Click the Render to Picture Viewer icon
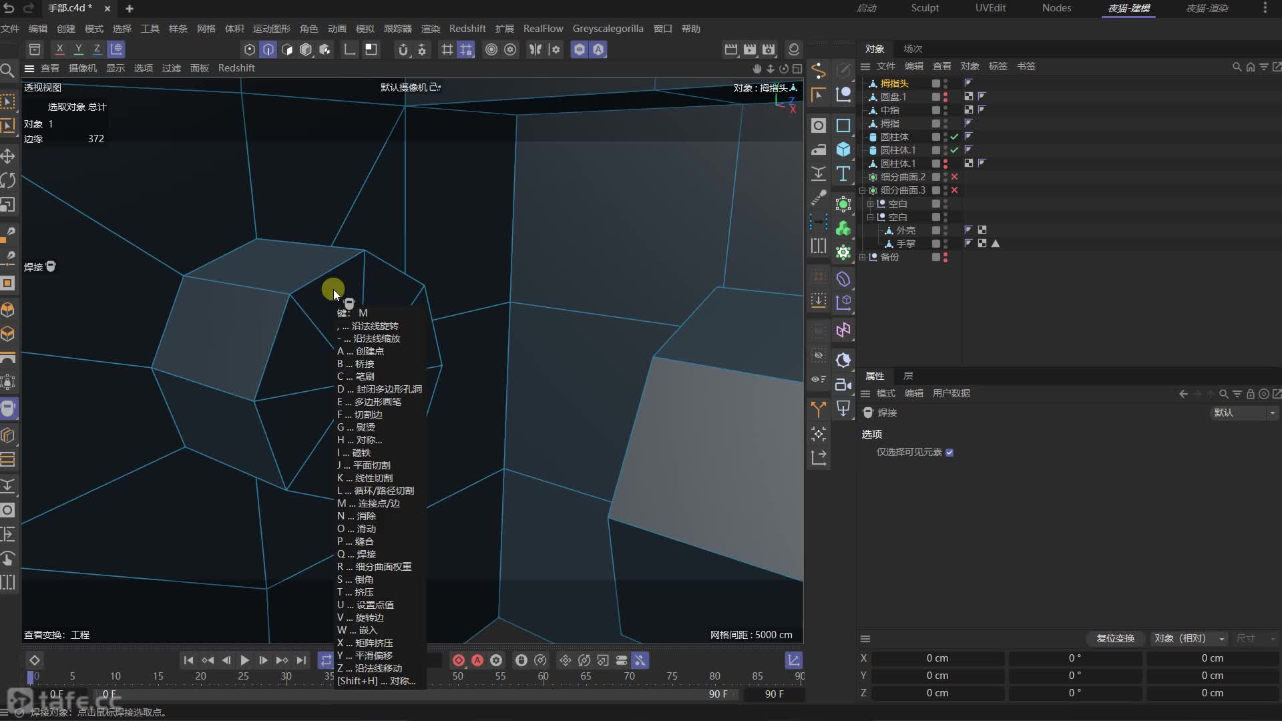 click(x=750, y=49)
